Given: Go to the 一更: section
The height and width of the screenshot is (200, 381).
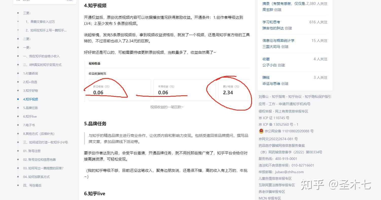Looking at the screenshot, I should [x=27, y=47].
